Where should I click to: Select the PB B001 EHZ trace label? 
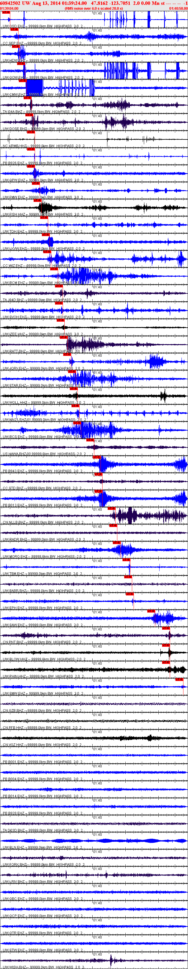point(42,762)
